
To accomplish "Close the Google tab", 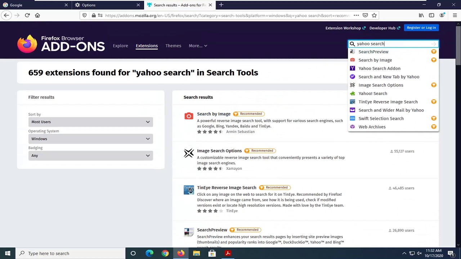I will [66, 5].
